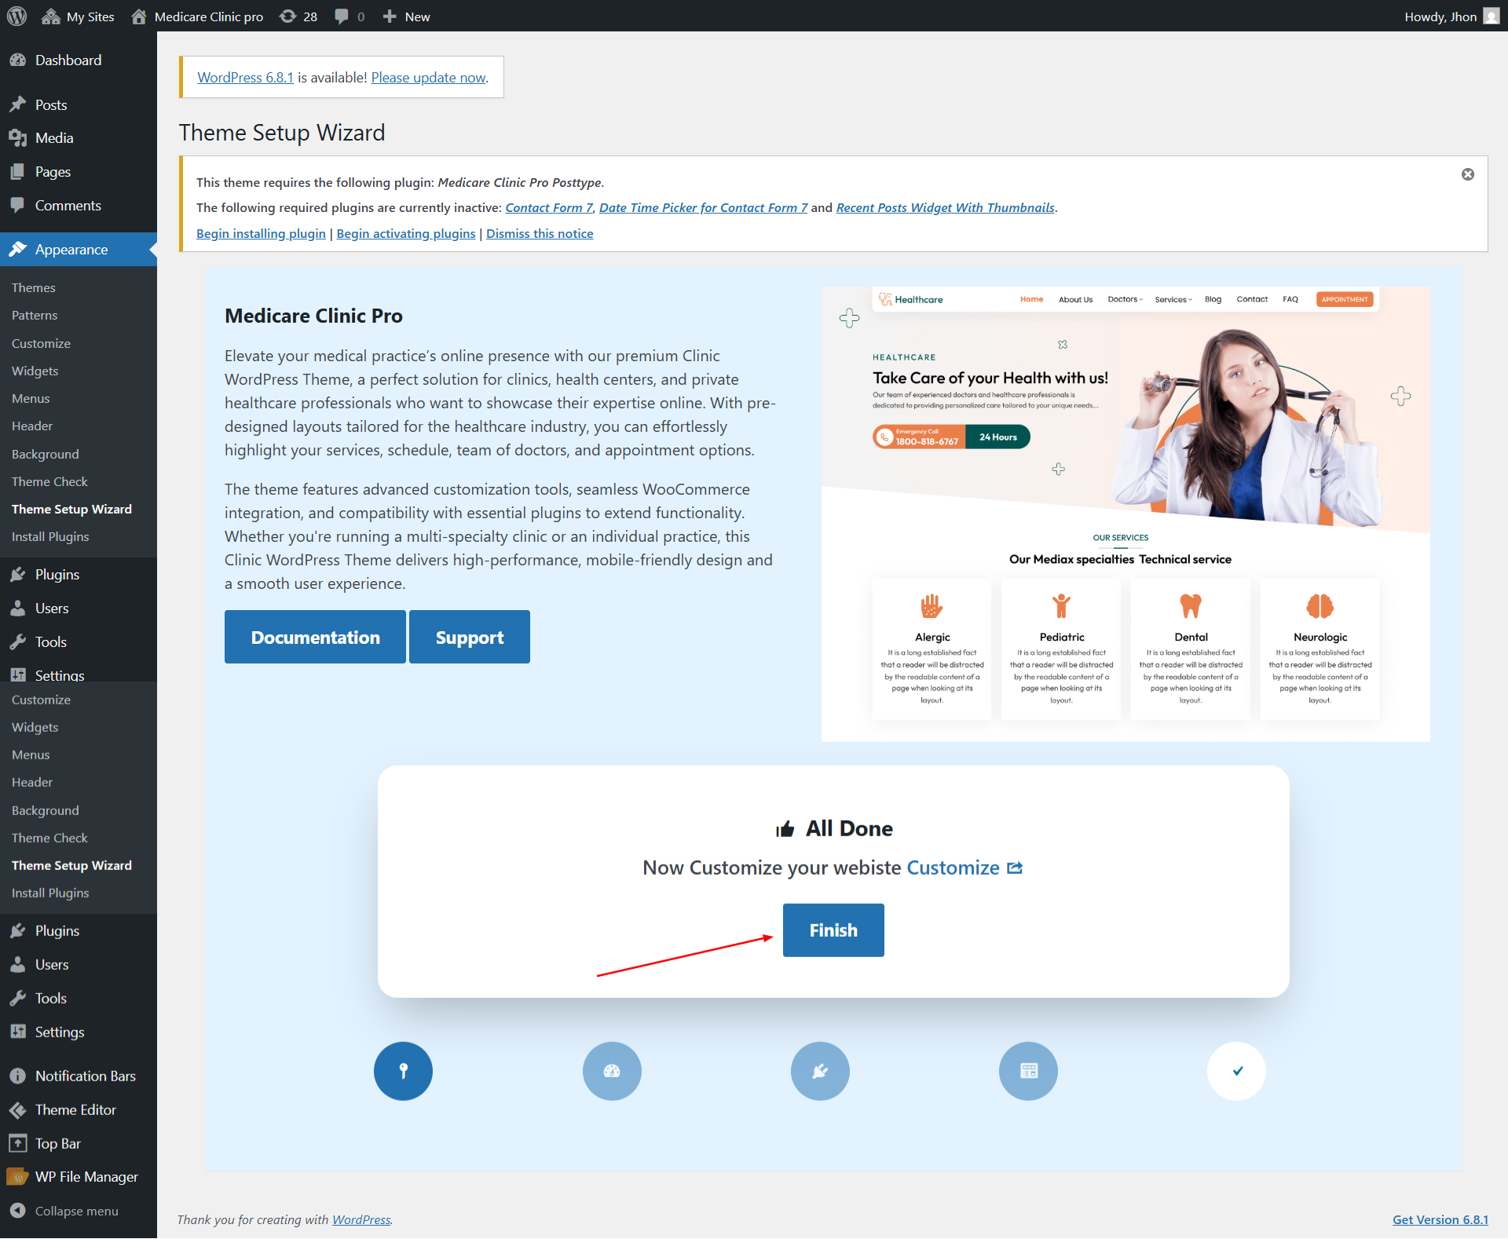Open WordPress link in footer
This screenshot has width=1508, height=1239.
coord(361,1219)
